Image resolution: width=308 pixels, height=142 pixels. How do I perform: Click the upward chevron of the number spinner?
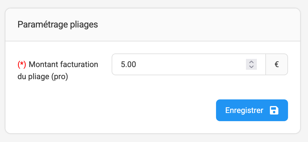point(251,62)
